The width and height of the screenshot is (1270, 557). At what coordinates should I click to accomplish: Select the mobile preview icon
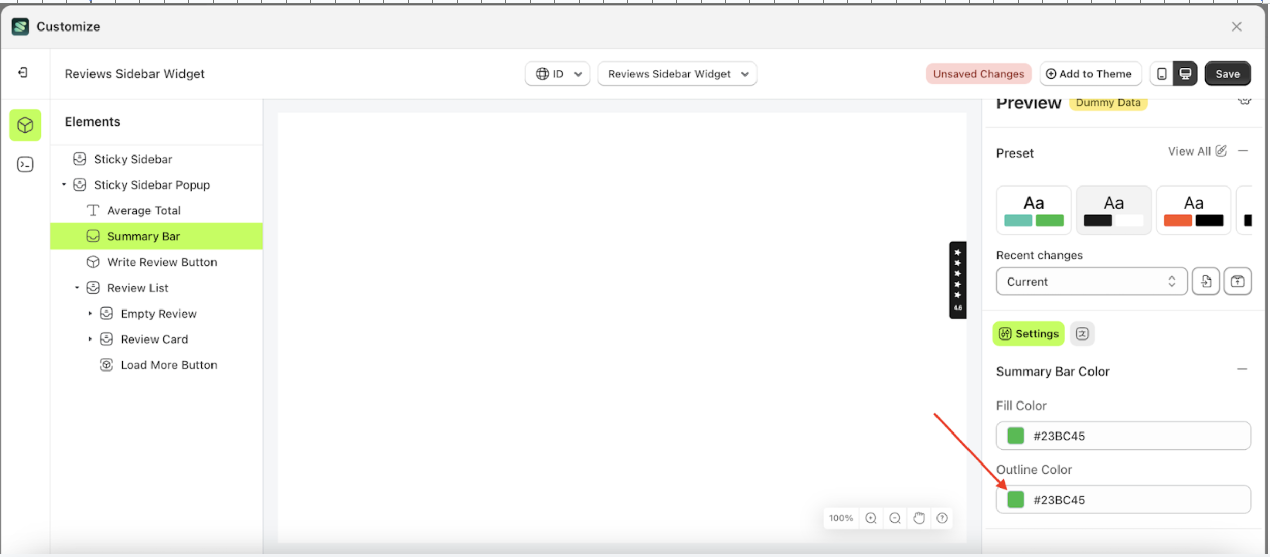coord(1161,74)
